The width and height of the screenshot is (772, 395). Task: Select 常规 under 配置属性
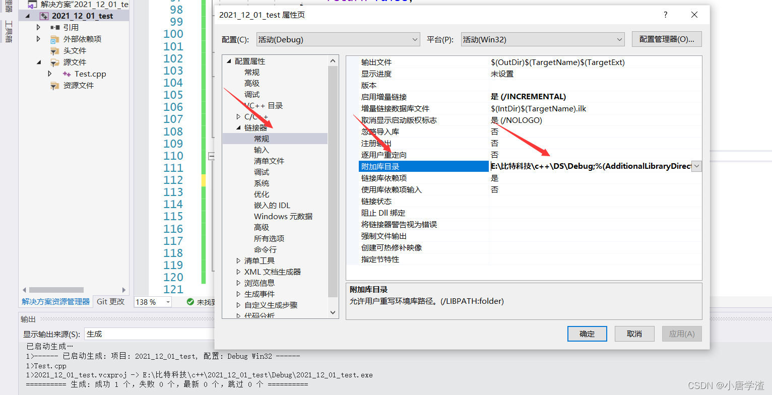(252, 72)
